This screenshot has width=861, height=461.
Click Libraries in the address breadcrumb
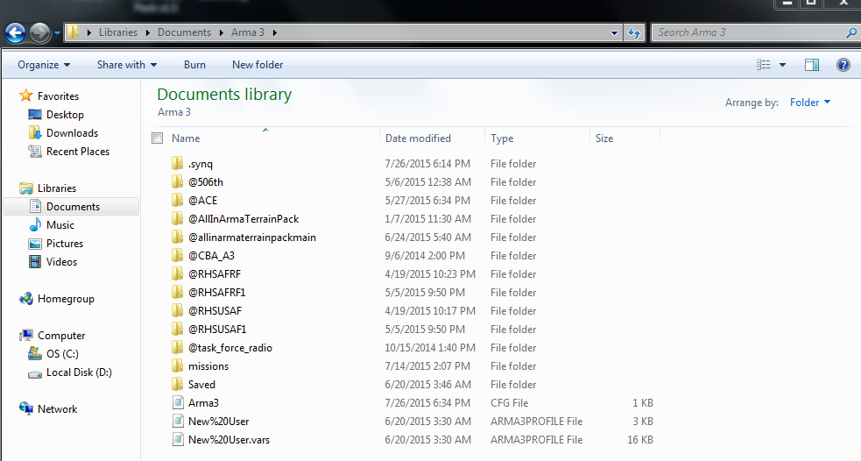(118, 32)
